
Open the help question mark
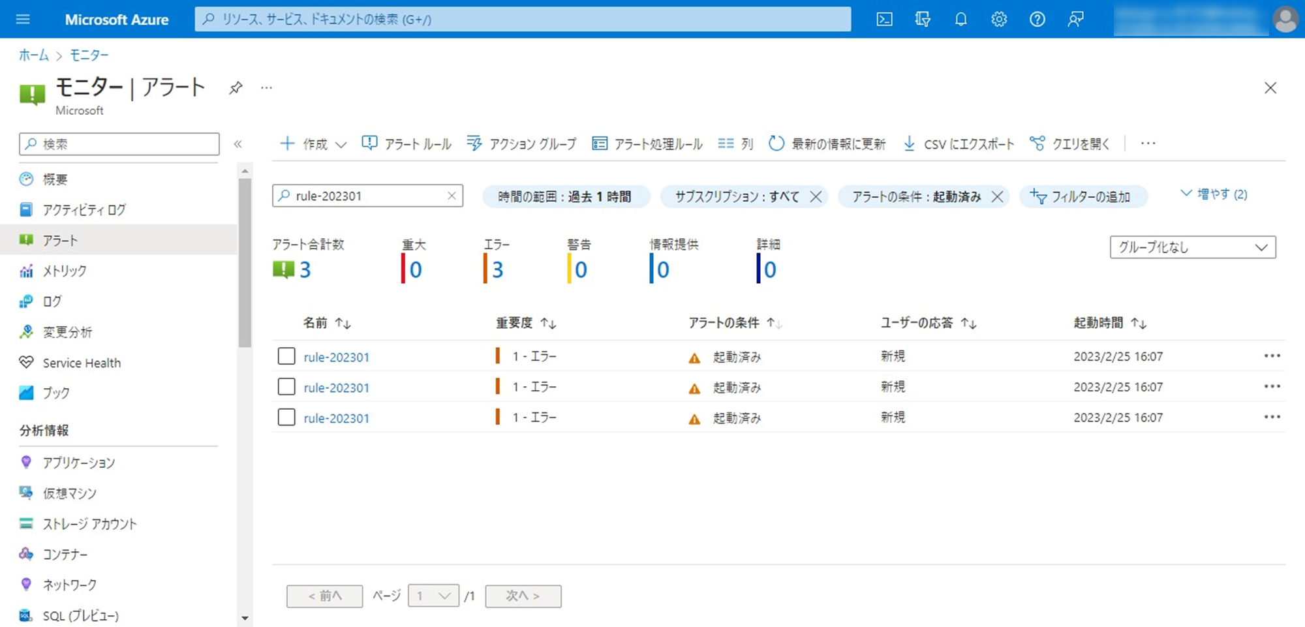point(1037,20)
